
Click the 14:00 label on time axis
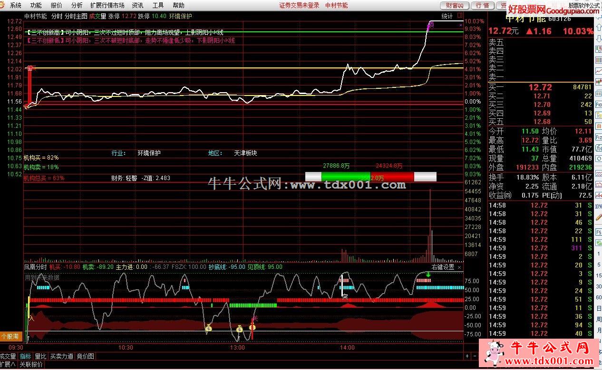[x=347, y=348]
